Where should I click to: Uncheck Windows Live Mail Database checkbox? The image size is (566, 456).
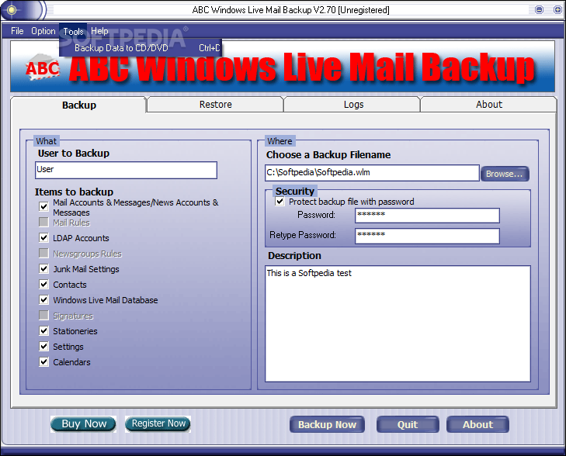coord(43,299)
